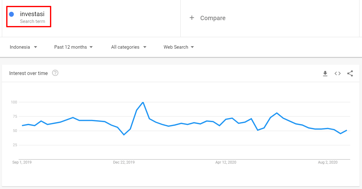362x189 pixels.
Task: Expand the Web Search type dropdown
Action: tap(179, 47)
